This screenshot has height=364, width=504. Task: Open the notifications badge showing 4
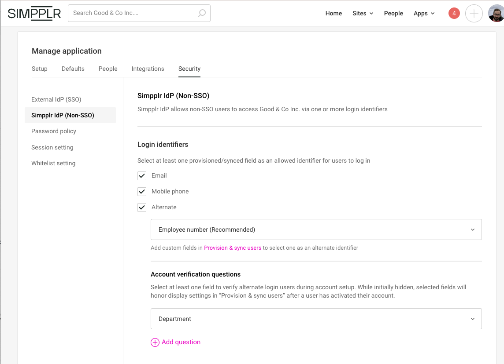pos(454,13)
